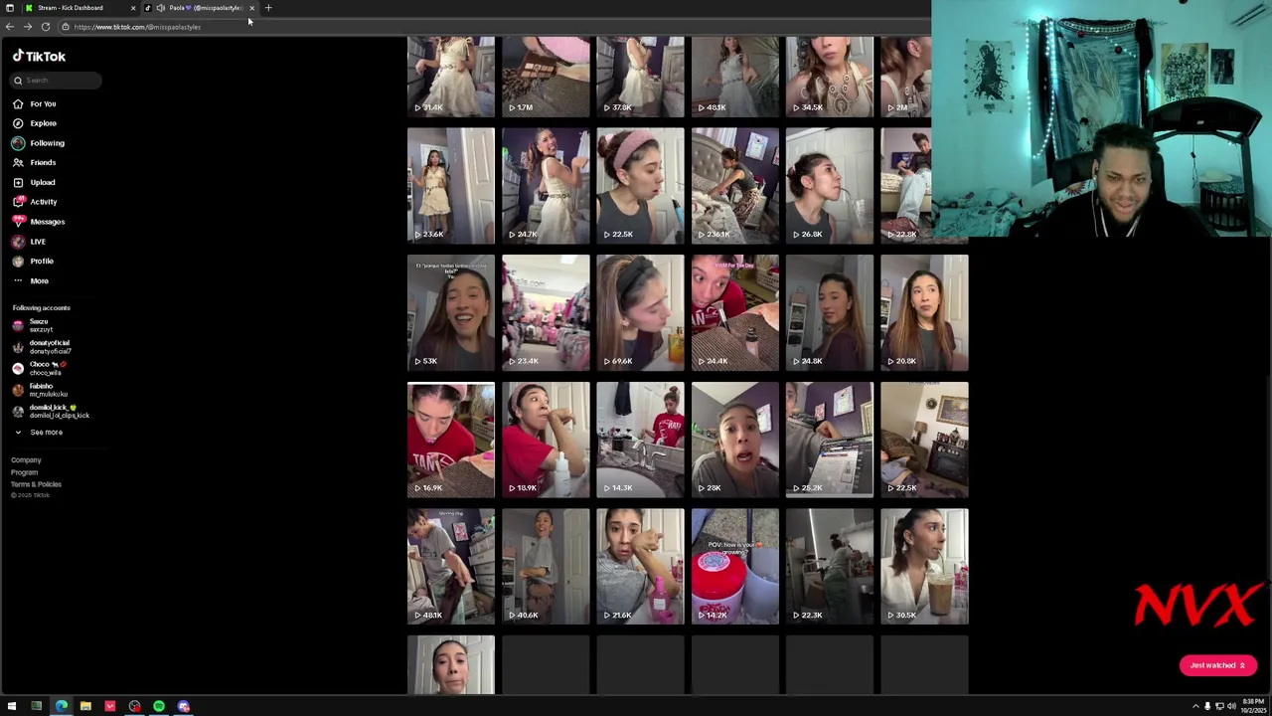Open the Company footer link

click(x=26, y=460)
